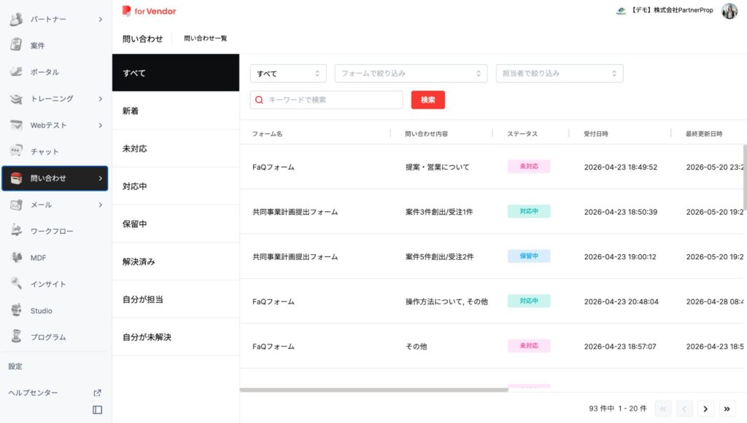This screenshot has width=747, height=423.
Task: Expand the トレーニング submenu chevron
Action: (x=101, y=99)
